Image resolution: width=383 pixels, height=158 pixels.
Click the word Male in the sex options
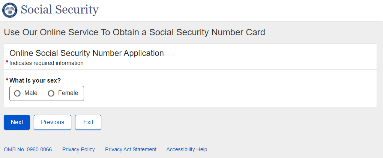point(31,93)
